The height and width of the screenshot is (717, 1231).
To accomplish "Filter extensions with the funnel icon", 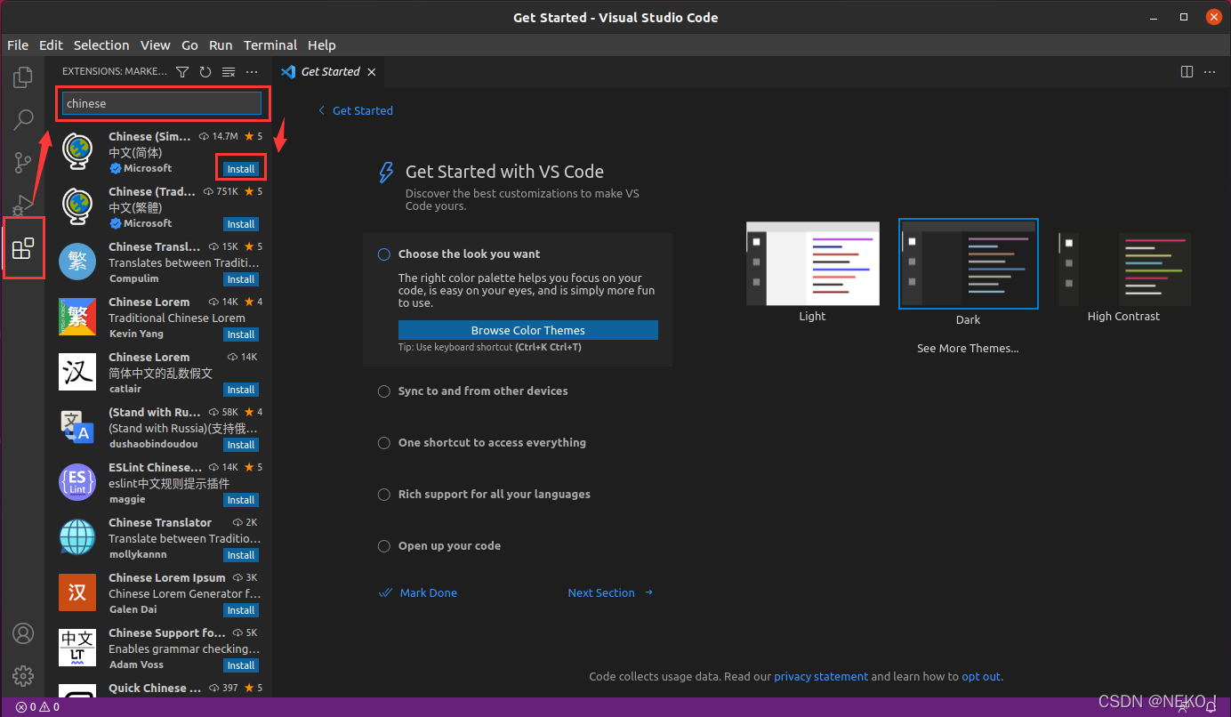I will coord(182,71).
